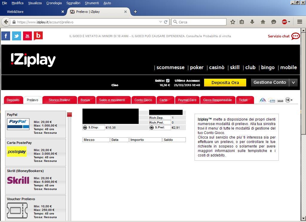Switch to the Deposito tab
This screenshot has width=306, height=222.
pyautogui.click(x=13, y=100)
